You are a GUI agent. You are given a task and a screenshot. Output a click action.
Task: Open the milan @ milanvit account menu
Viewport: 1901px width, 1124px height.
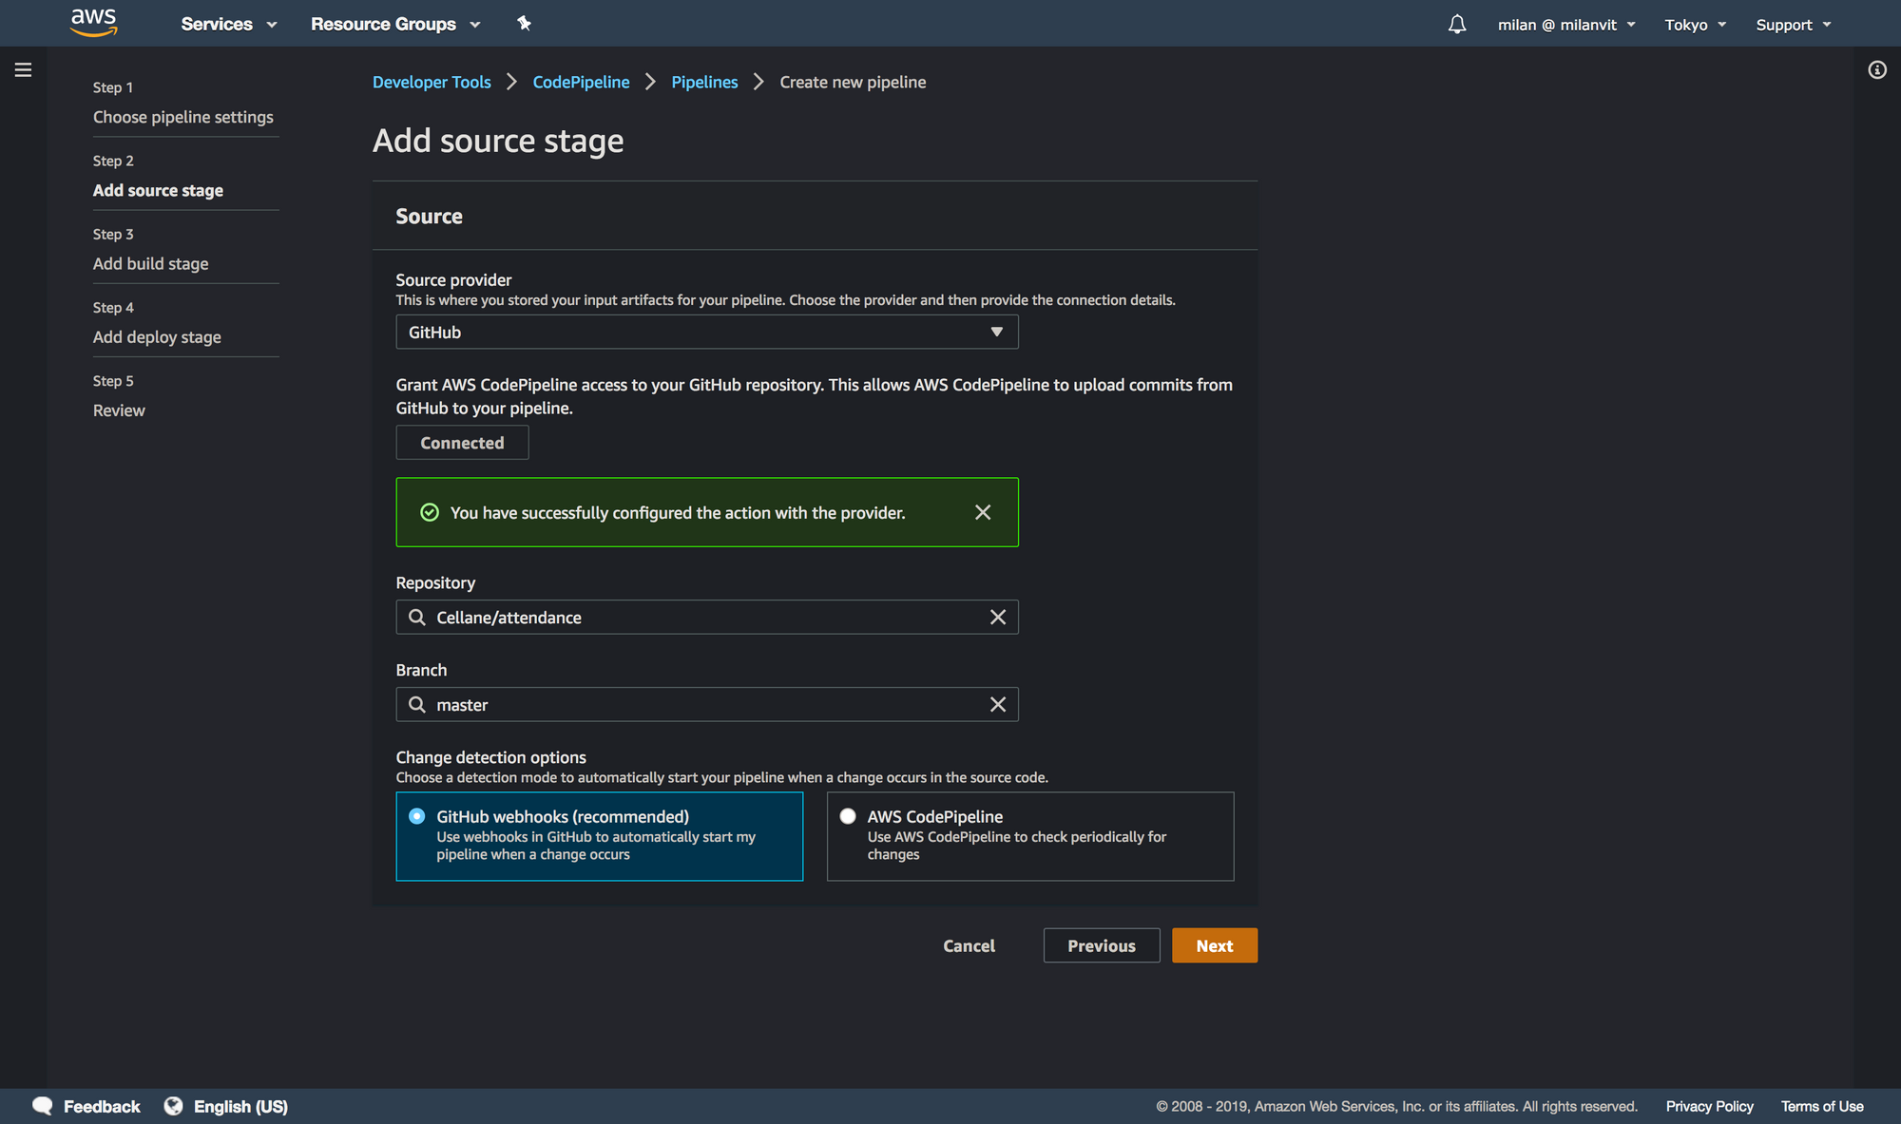point(1566,25)
